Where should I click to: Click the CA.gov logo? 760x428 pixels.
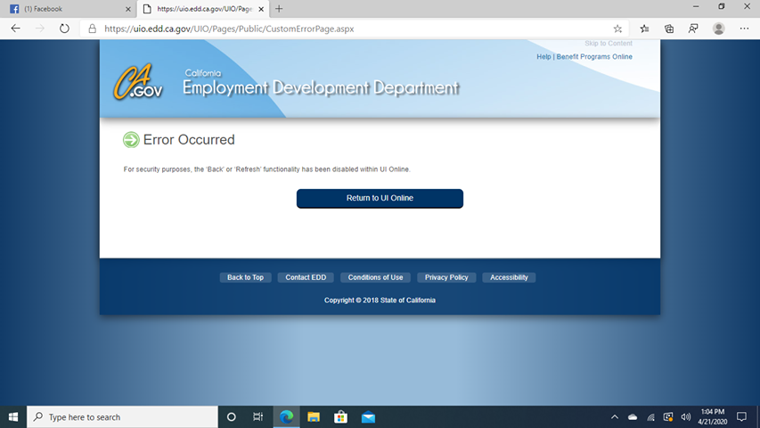[x=138, y=82]
